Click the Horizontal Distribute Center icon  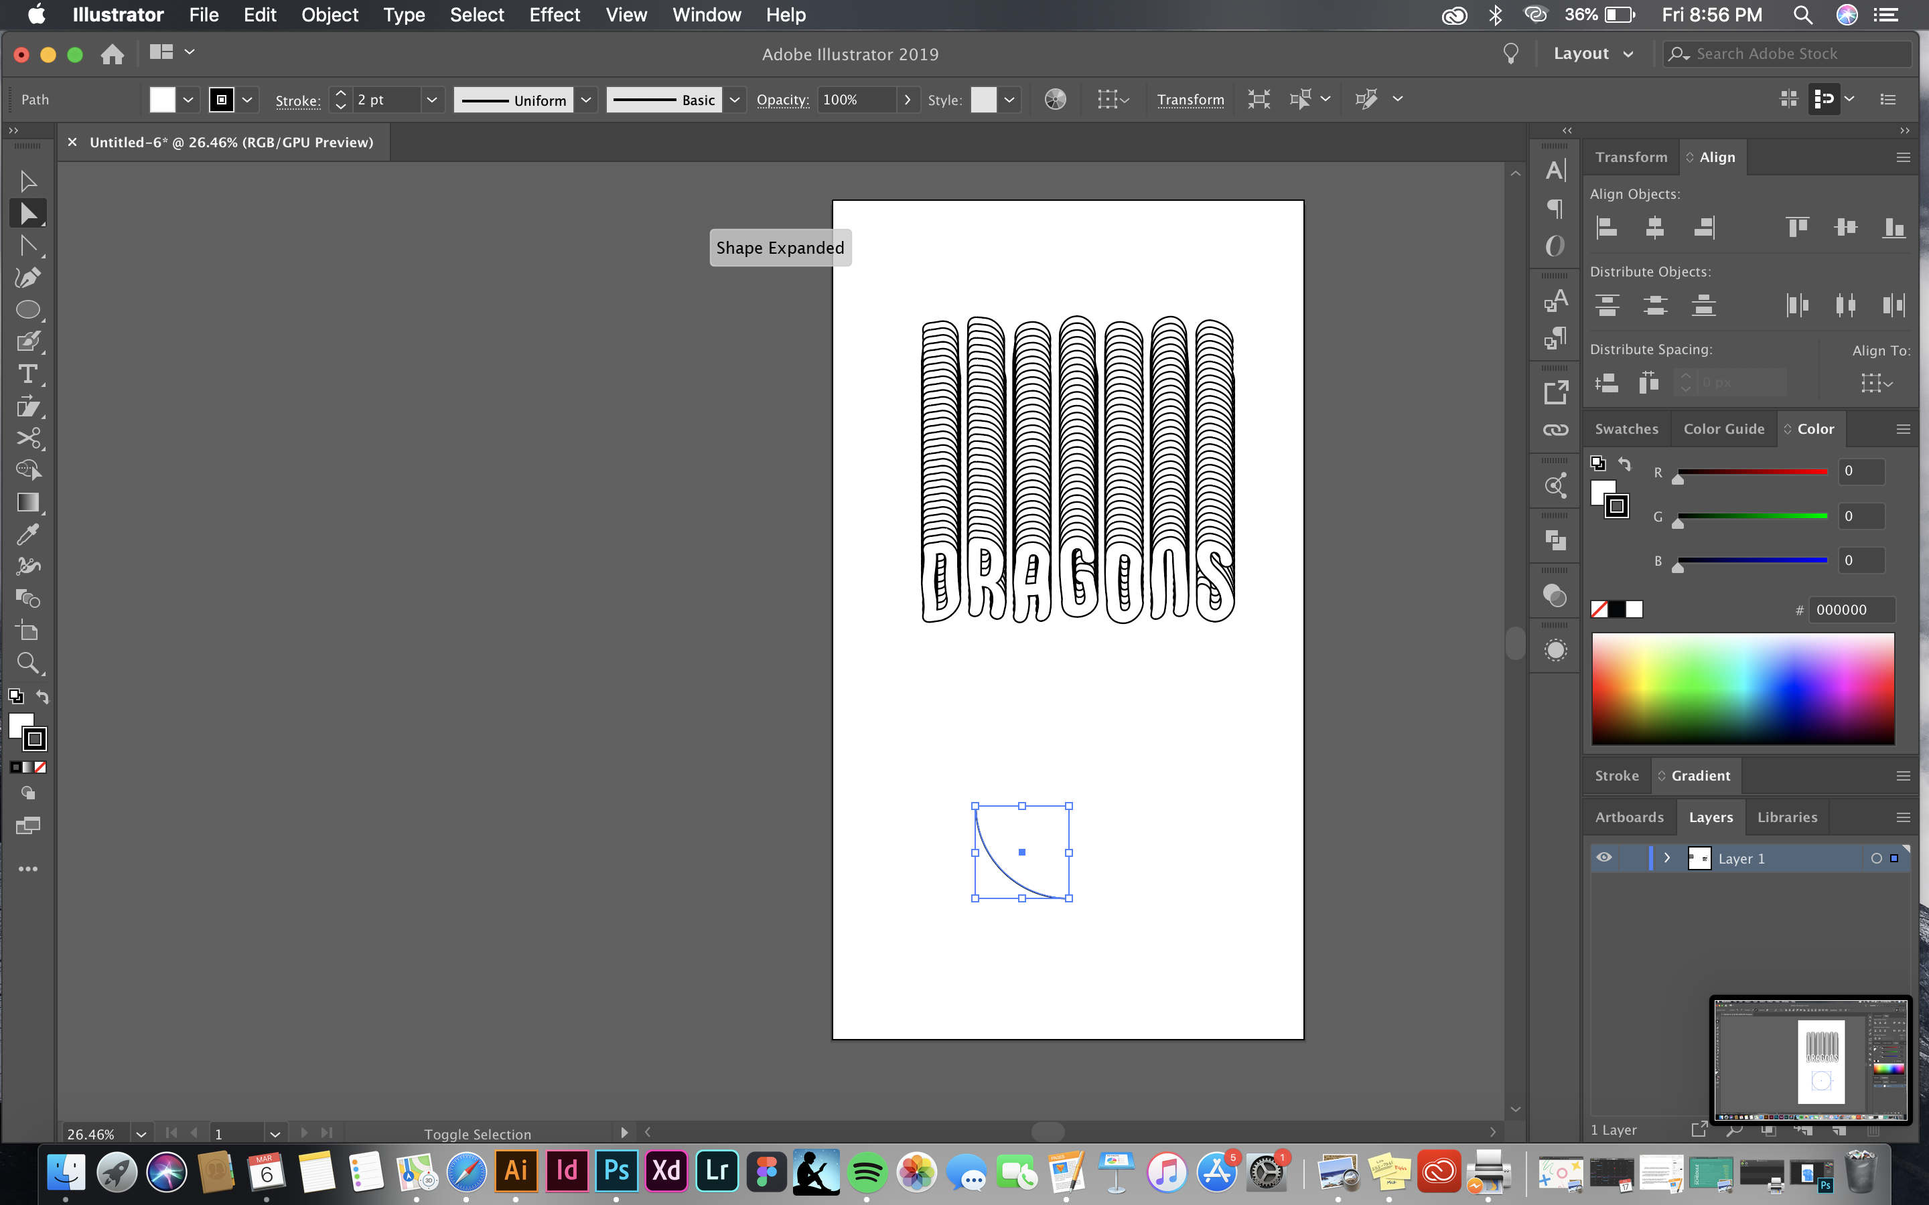pyautogui.click(x=1846, y=305)
